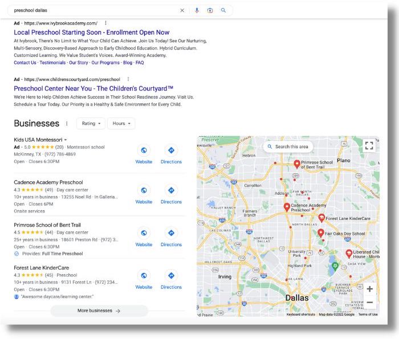Expand the map to fullscreen

click(369, 145)
